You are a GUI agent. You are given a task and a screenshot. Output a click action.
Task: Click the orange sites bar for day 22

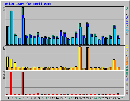click(88, 59)
